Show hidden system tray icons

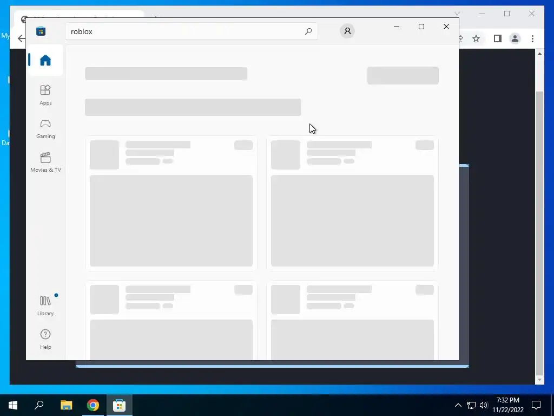(458, 405)
